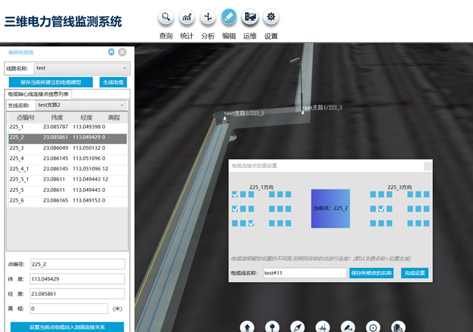Click the 生成电缆 button

point(113,82)
